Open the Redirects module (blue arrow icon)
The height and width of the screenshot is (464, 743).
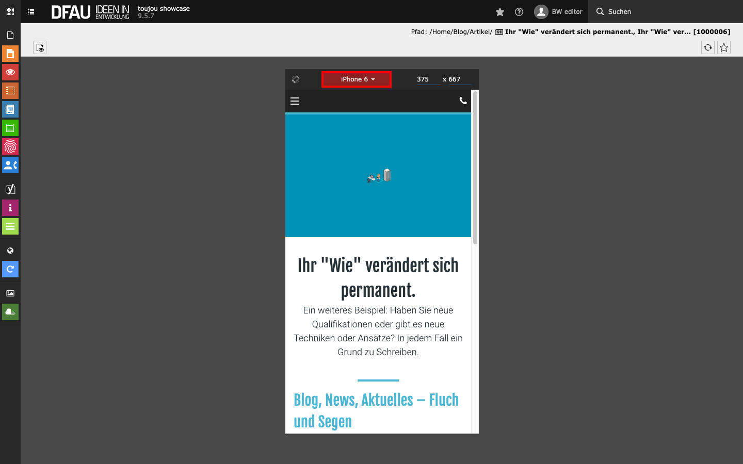click(x=10, y=269)
